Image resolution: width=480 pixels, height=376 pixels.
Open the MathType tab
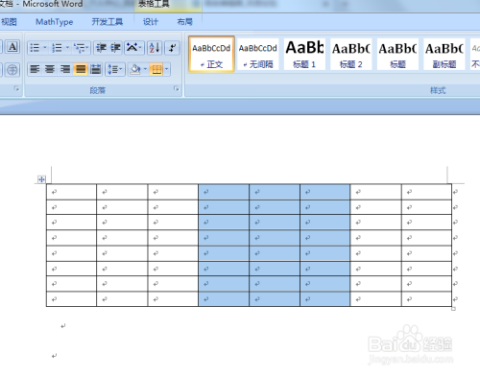pos(55,22)
